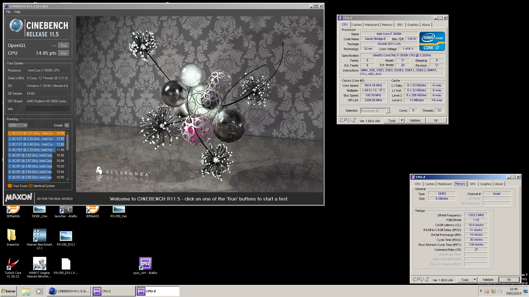Click Tools button in CPU-Z CPU window
The image size is (529, 297).
point(392,120)
